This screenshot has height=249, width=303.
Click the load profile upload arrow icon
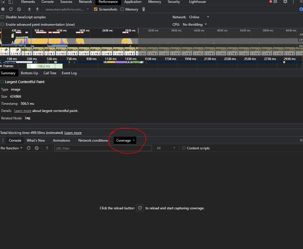(29, 9)
